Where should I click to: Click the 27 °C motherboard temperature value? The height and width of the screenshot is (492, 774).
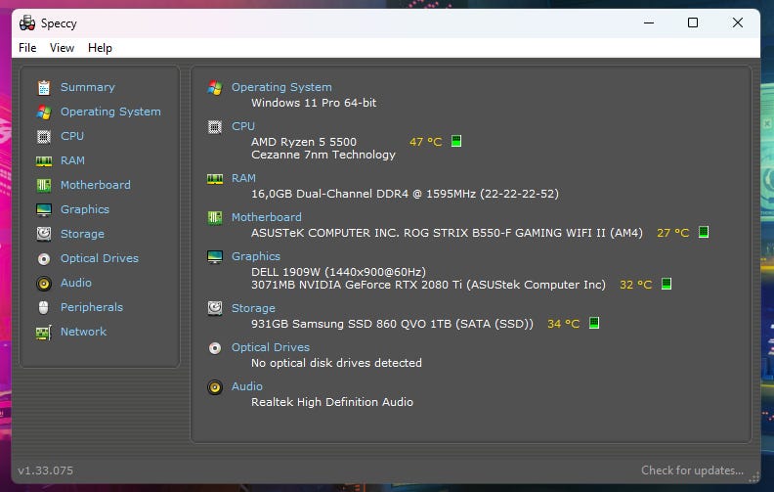672,233
